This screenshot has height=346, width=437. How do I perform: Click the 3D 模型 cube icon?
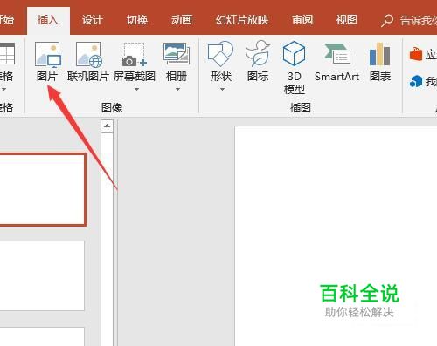click(294, 53)
